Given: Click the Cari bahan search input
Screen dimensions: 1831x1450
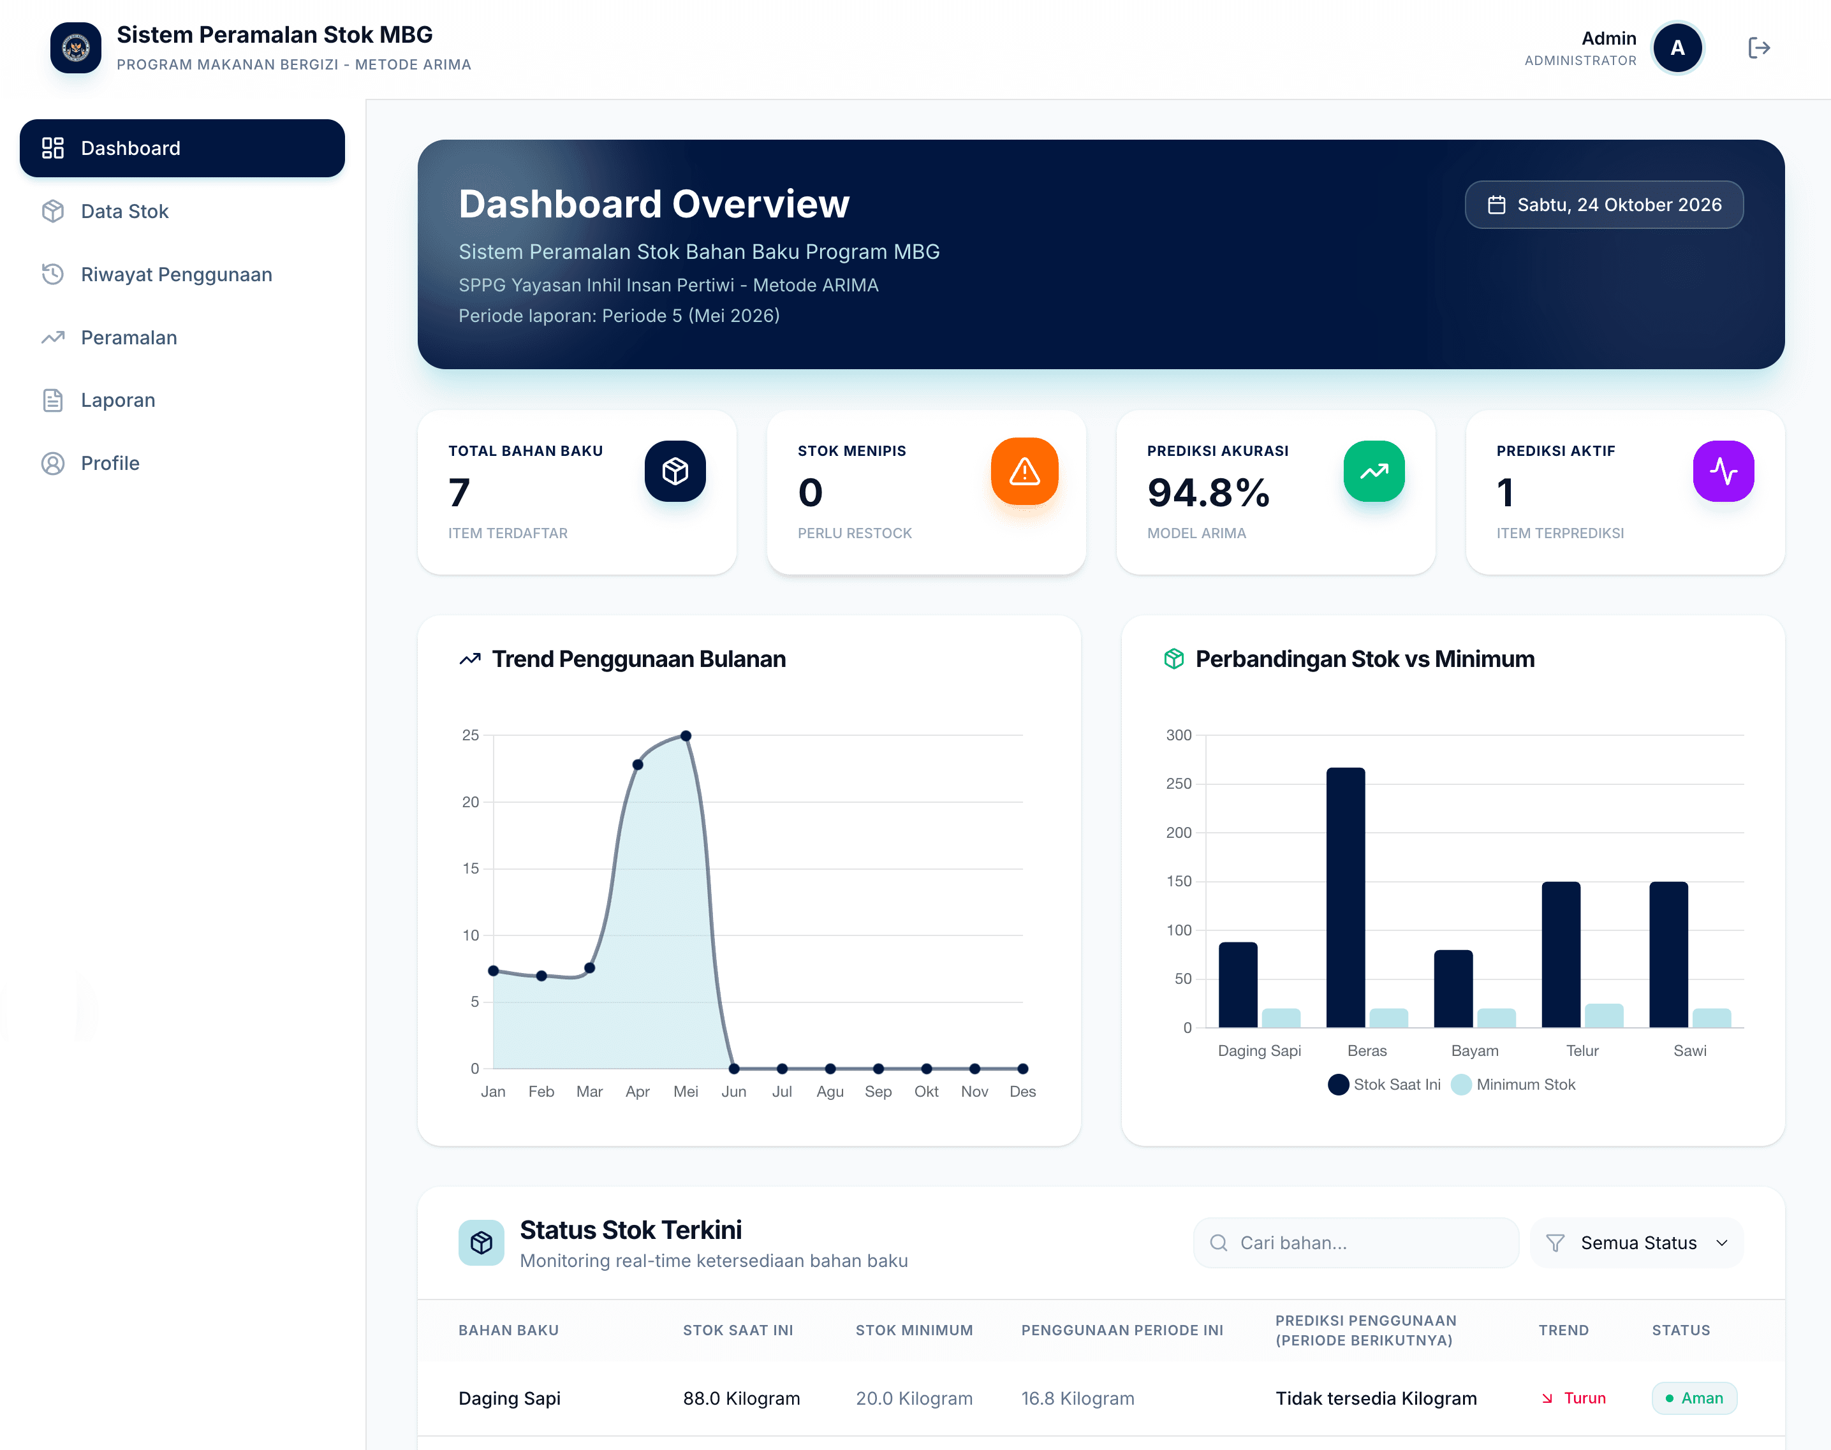Looking at the screenshot, I should (x=1356, y=1243).
